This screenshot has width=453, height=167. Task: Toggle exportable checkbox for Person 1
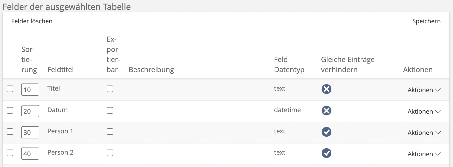pos(110,132)
